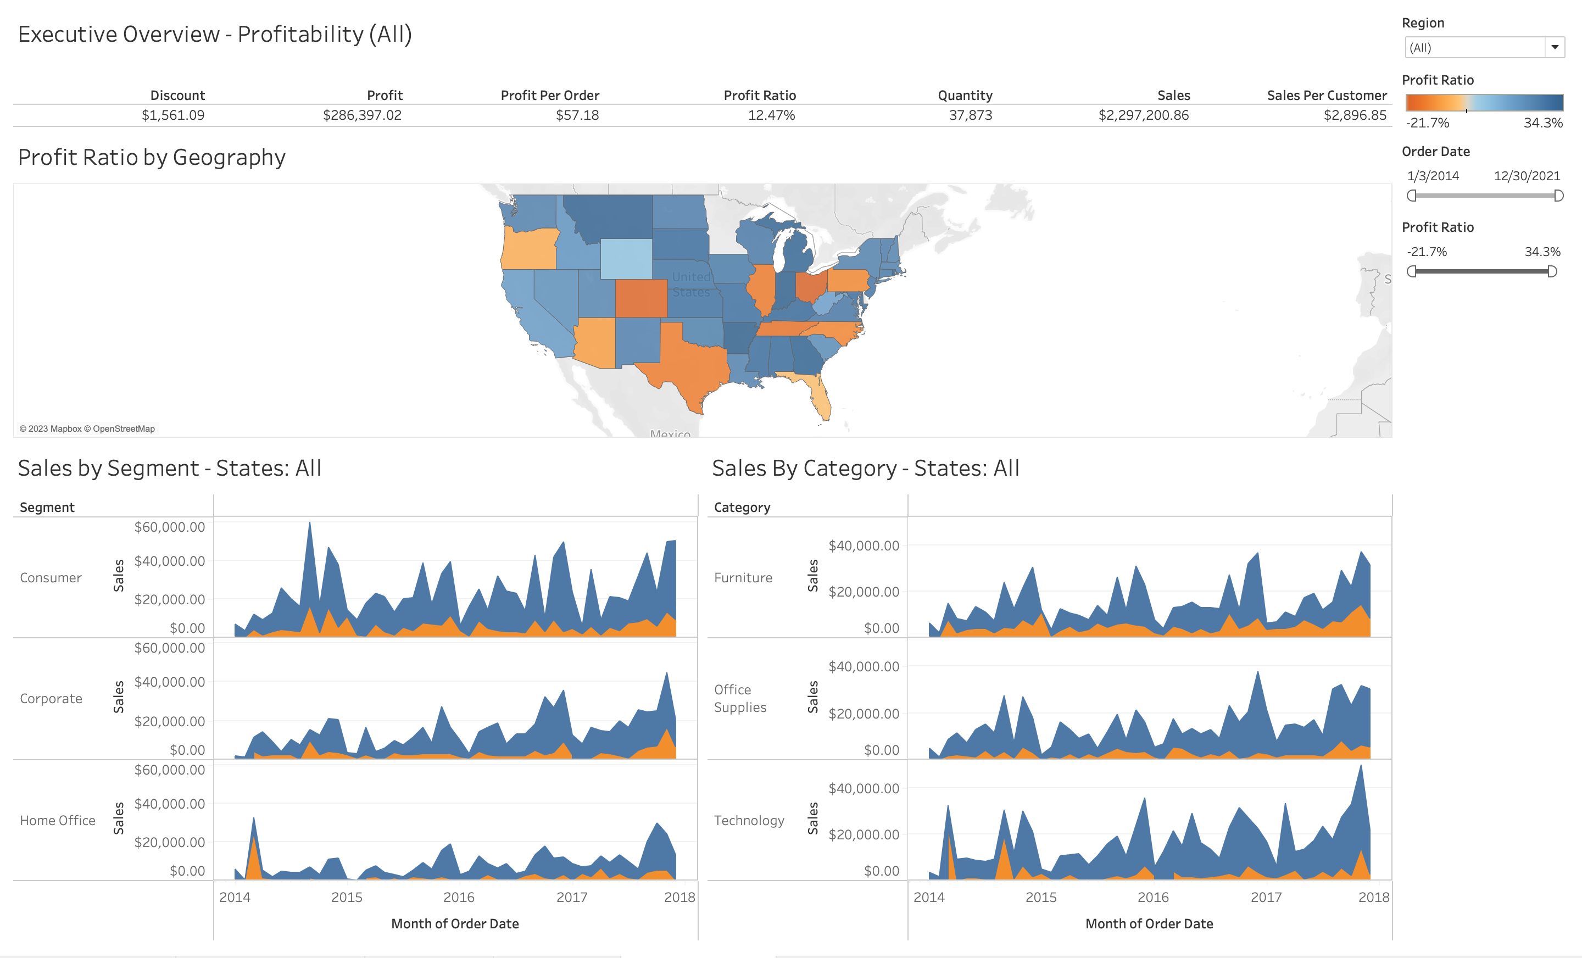Select the Profit Ratio filter's left handle
The image size is (1582, 958).
[1411, 271]
